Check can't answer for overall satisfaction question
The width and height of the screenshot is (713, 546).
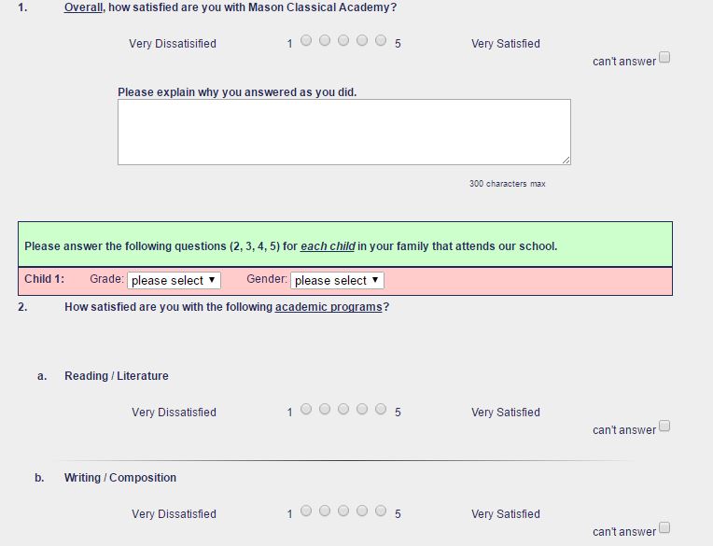point(664,58)
